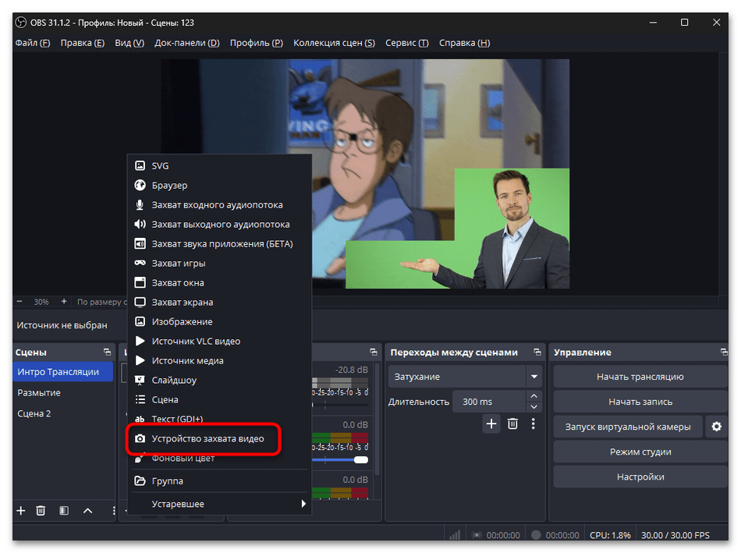Click monitor icon for Захват экрана
The image size is (741, 553).
[140, 302]
